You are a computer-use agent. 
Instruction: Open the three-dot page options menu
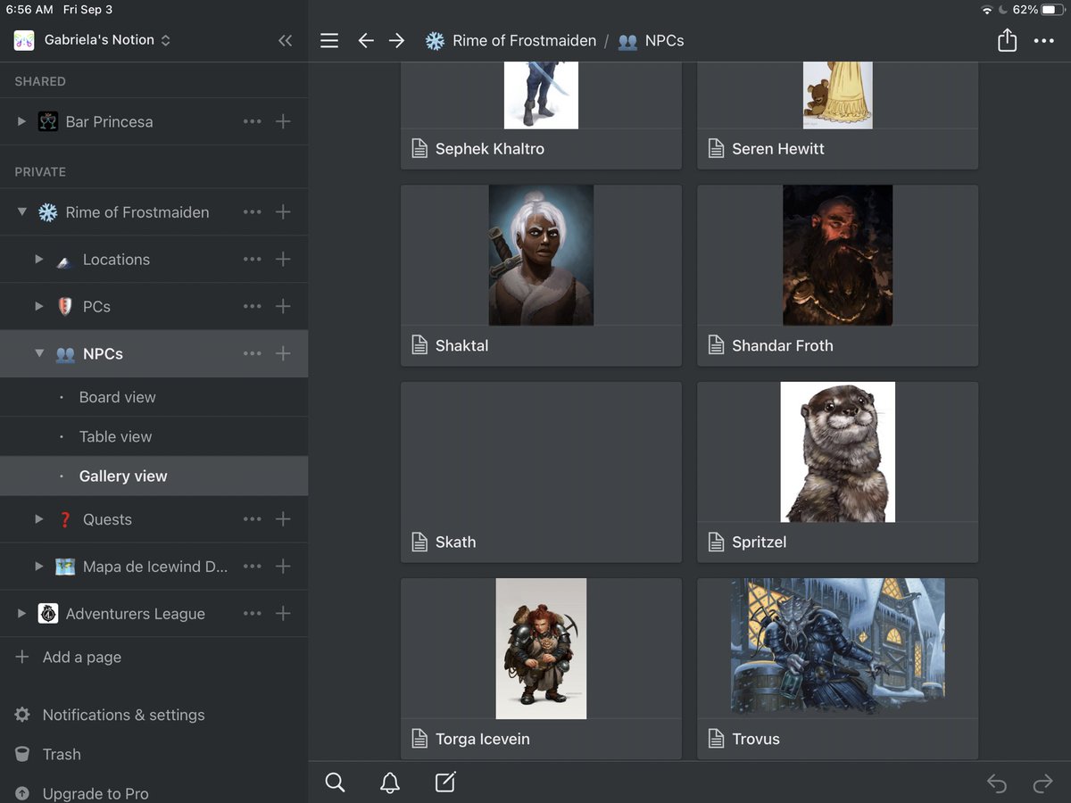(x=1043, y=41)
